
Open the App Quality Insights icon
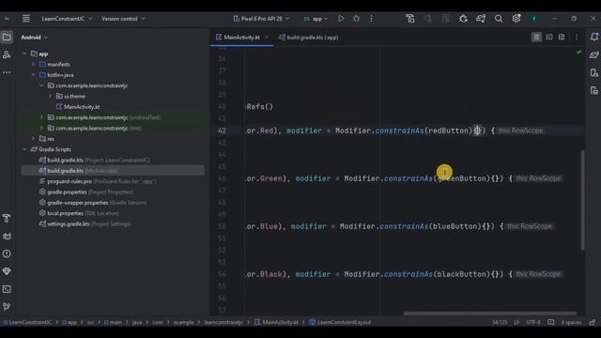click(7, 271)
